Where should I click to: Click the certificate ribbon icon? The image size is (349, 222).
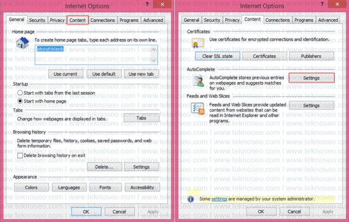197,42
